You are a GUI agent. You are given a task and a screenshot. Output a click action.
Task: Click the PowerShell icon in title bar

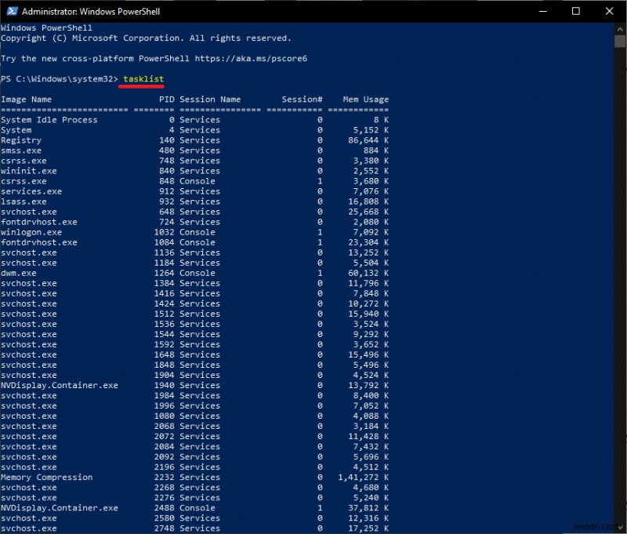pos(11,12)
